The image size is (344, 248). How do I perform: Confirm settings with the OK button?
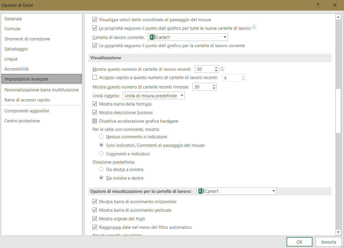click(x=299, y=242)
